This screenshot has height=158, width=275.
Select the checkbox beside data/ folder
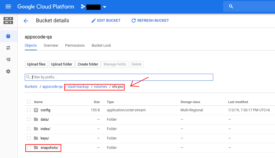point(29,119)
